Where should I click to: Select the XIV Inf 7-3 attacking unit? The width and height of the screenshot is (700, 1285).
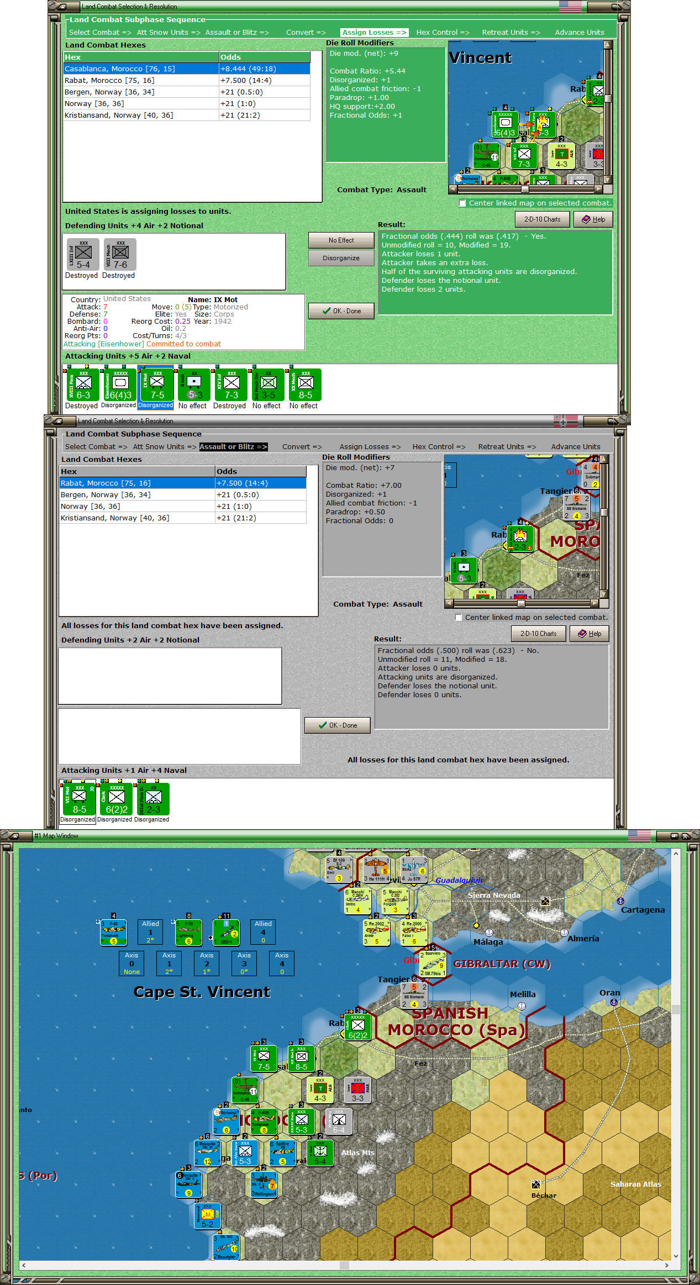click(x=231, y=385)
